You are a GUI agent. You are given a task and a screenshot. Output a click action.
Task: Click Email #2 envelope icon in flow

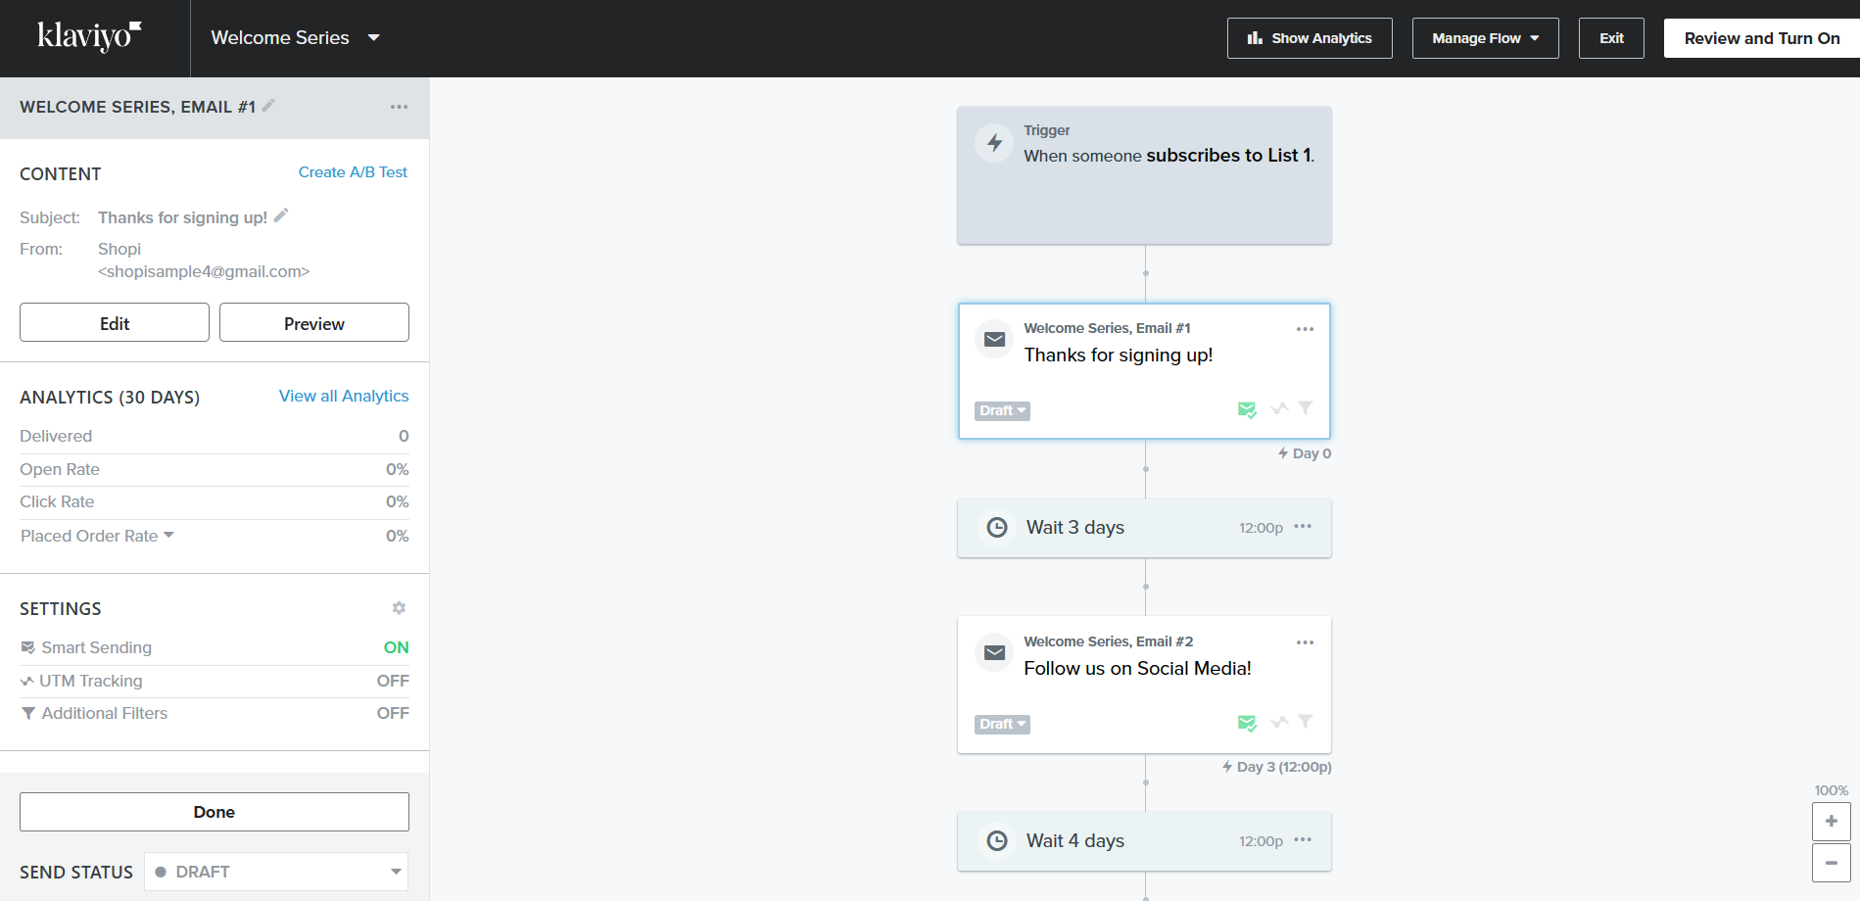pyautogui.click(x=994, y=652)
